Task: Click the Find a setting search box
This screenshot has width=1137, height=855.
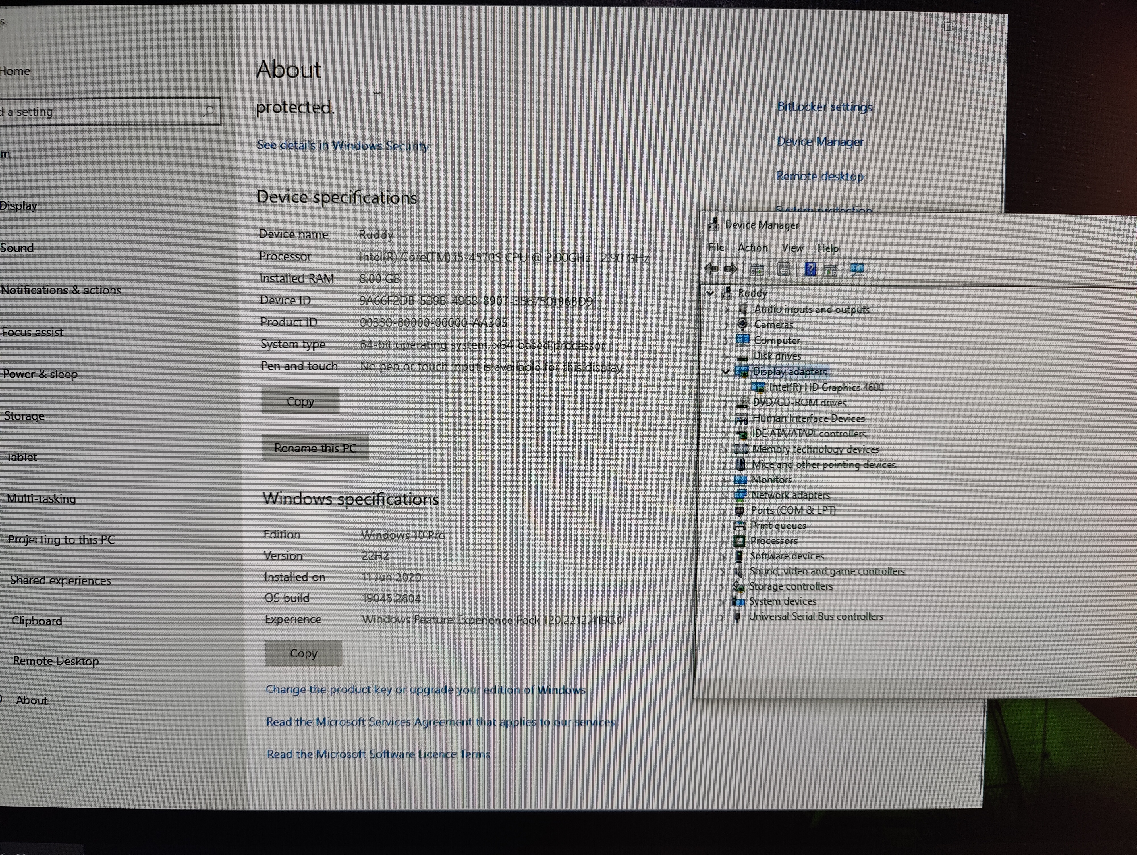Action: click(110, 112)
